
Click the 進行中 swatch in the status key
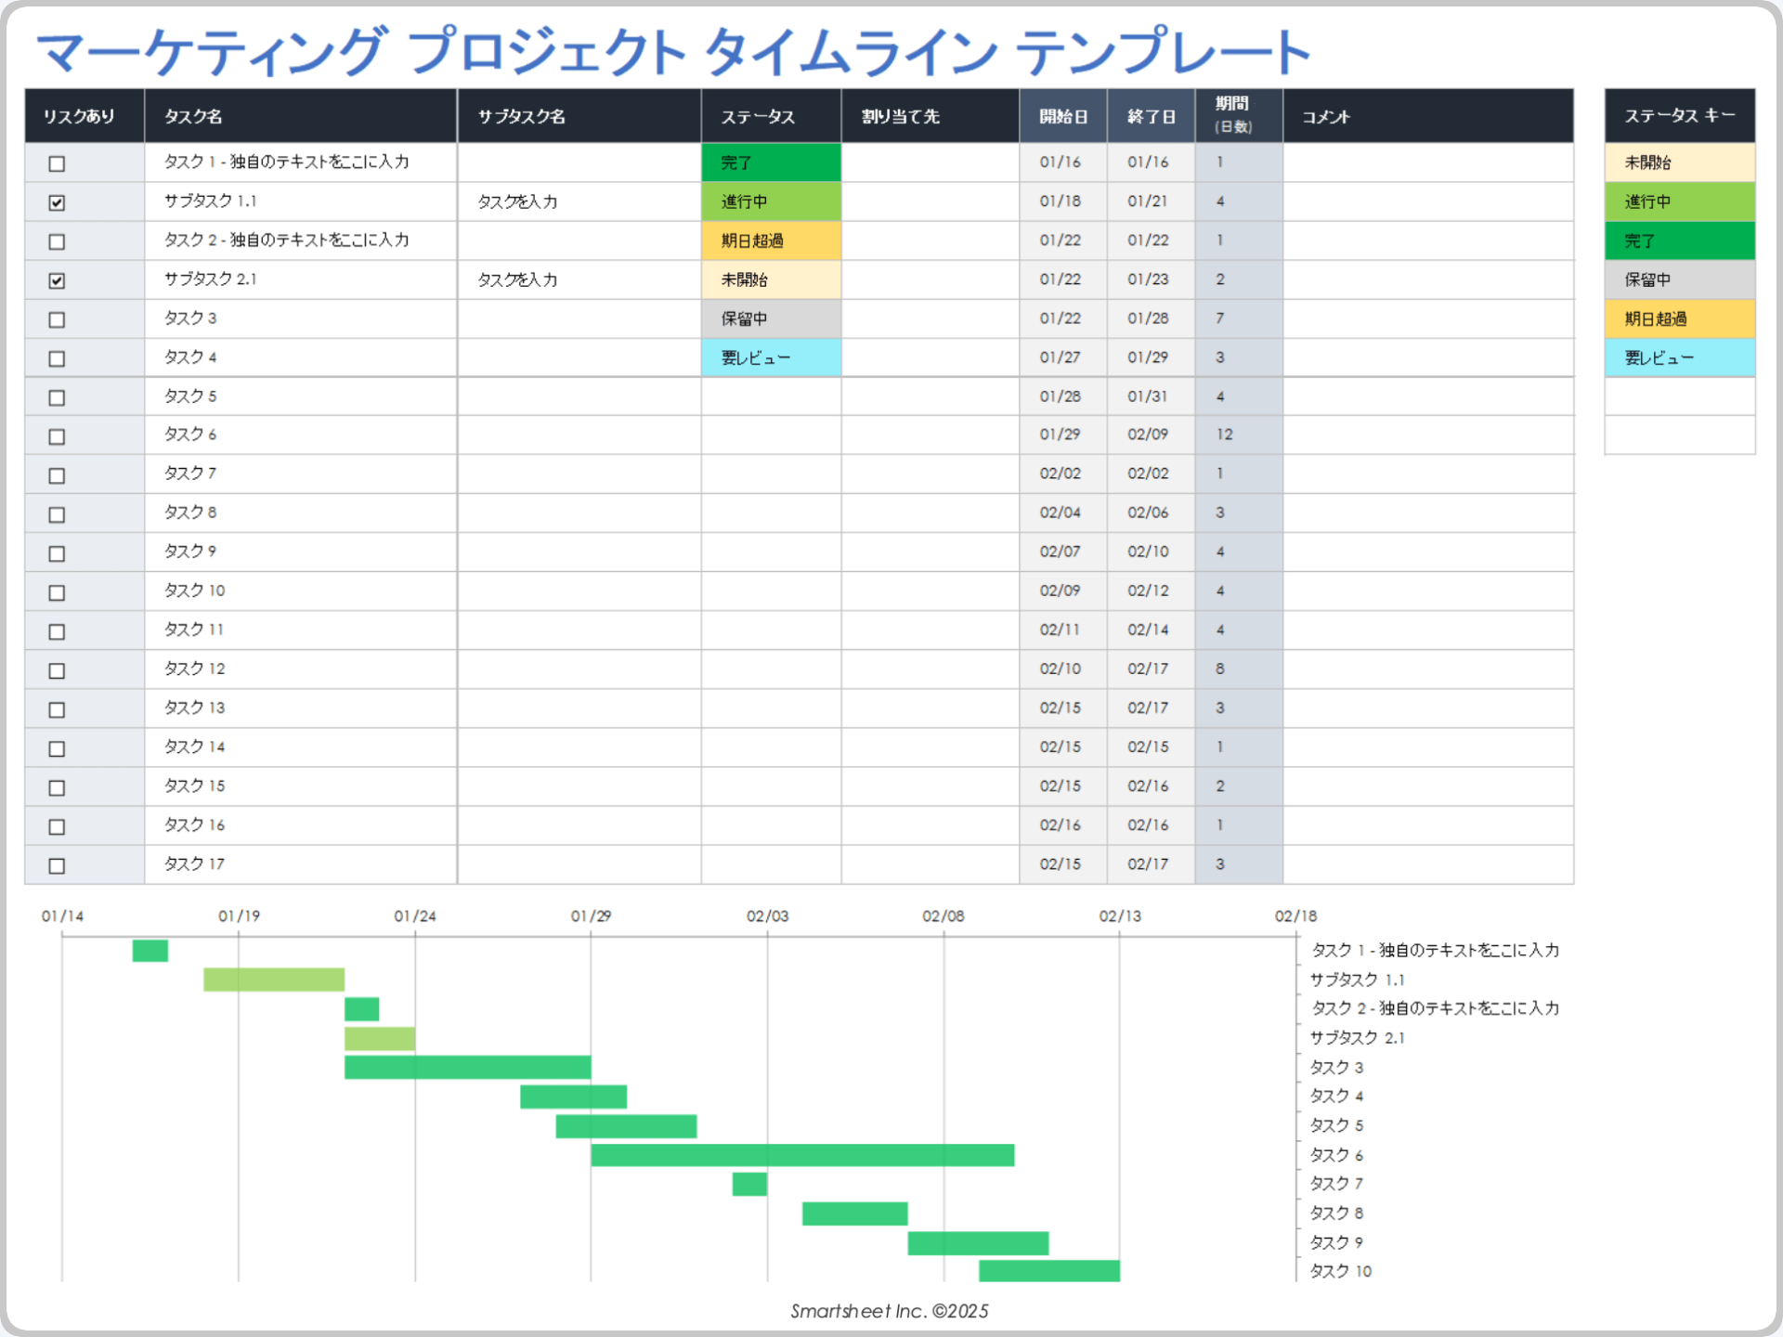1679,201
